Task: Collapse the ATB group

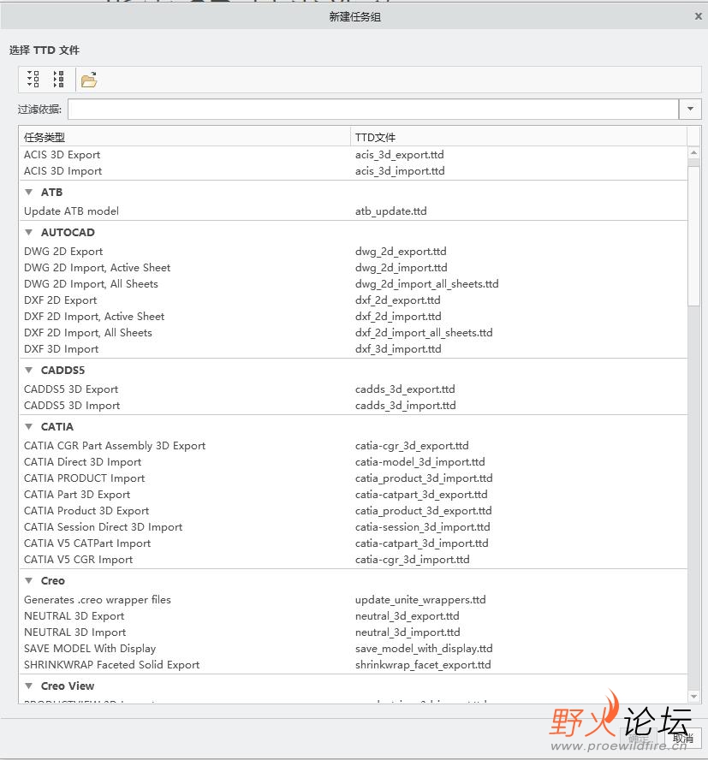Action: click(28, 192)
